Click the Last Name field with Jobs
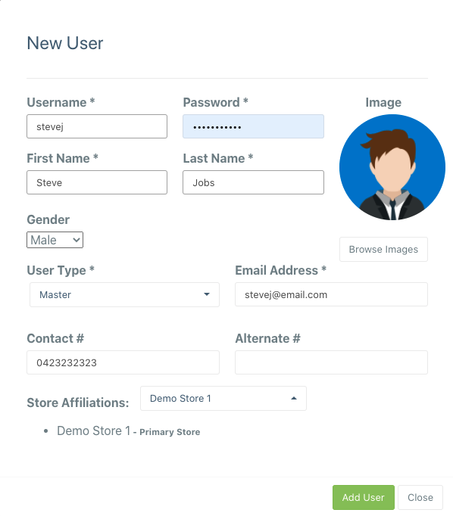The height and width of the screenshot is (516, 453). tap(253, 182)
